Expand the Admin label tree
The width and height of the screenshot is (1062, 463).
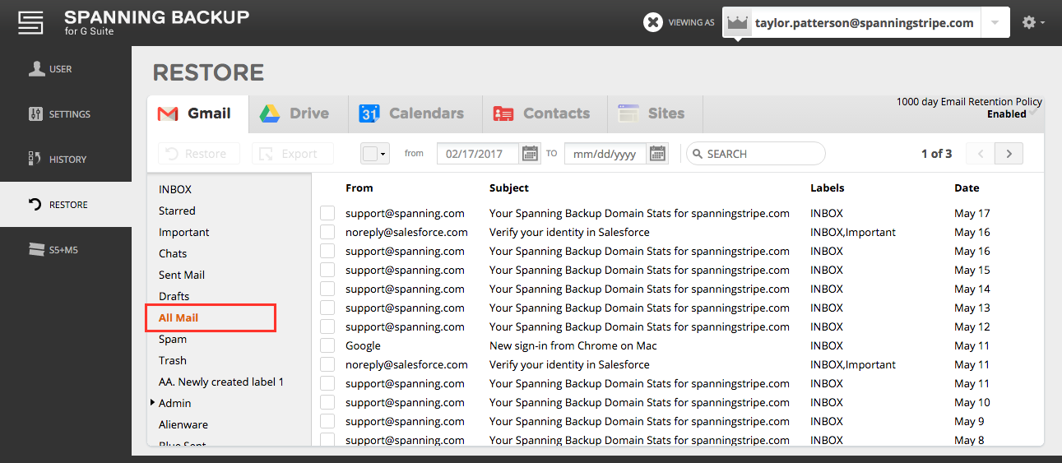coord(153,403)
